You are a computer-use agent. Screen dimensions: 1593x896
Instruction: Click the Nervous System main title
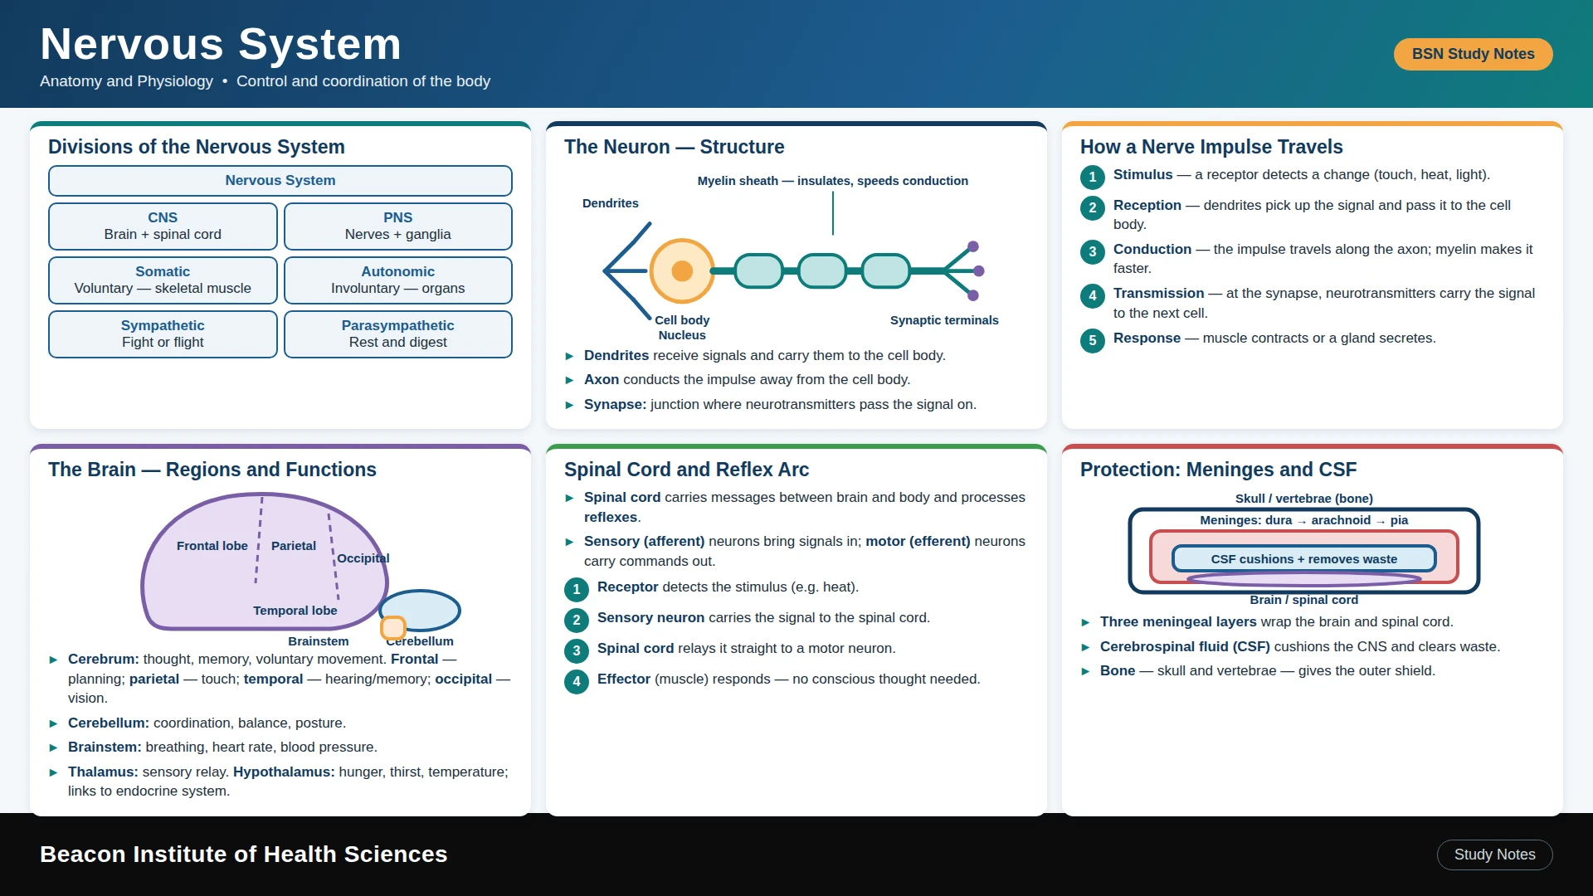tap(221, 44)
